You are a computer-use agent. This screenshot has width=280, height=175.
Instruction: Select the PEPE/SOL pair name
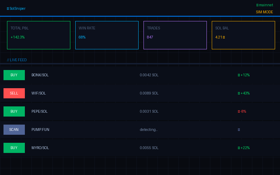coord(40,111)
